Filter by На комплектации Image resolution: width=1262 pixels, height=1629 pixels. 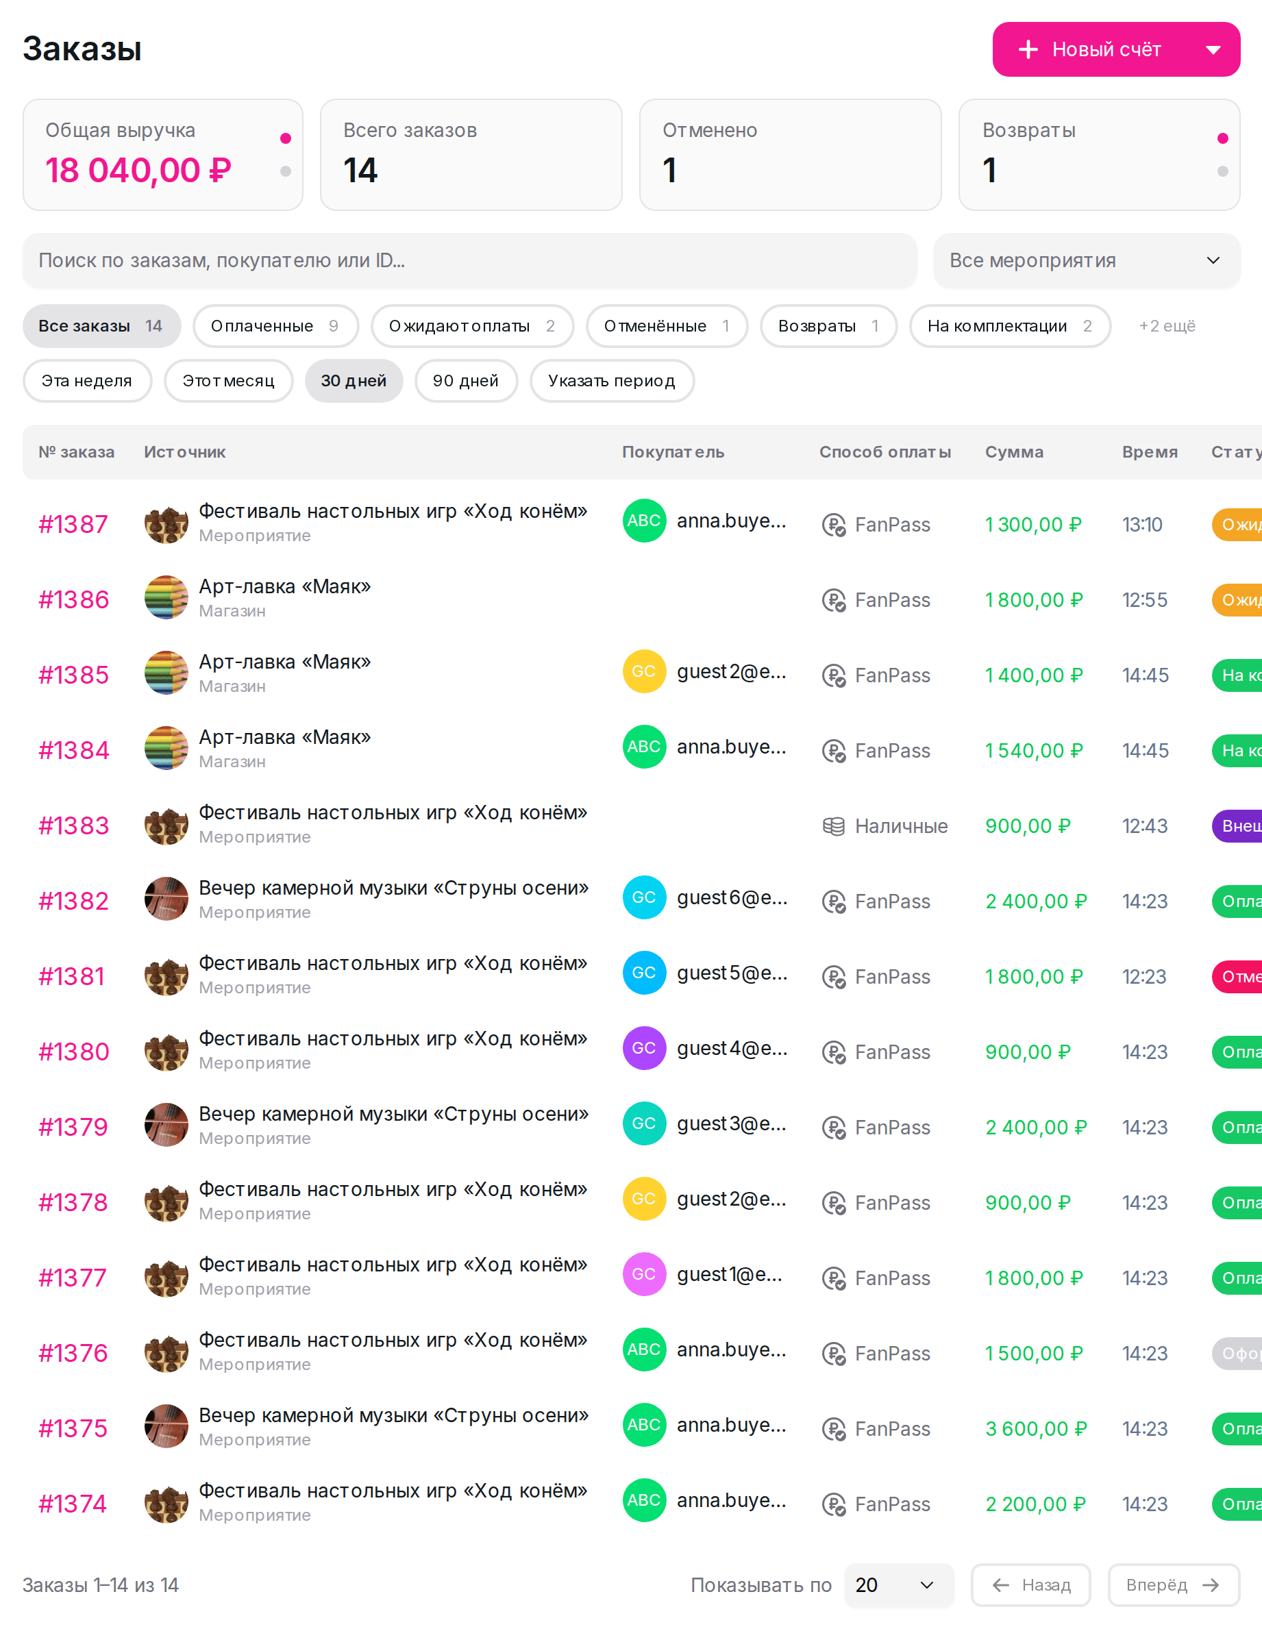click(x=1010, y=326)
